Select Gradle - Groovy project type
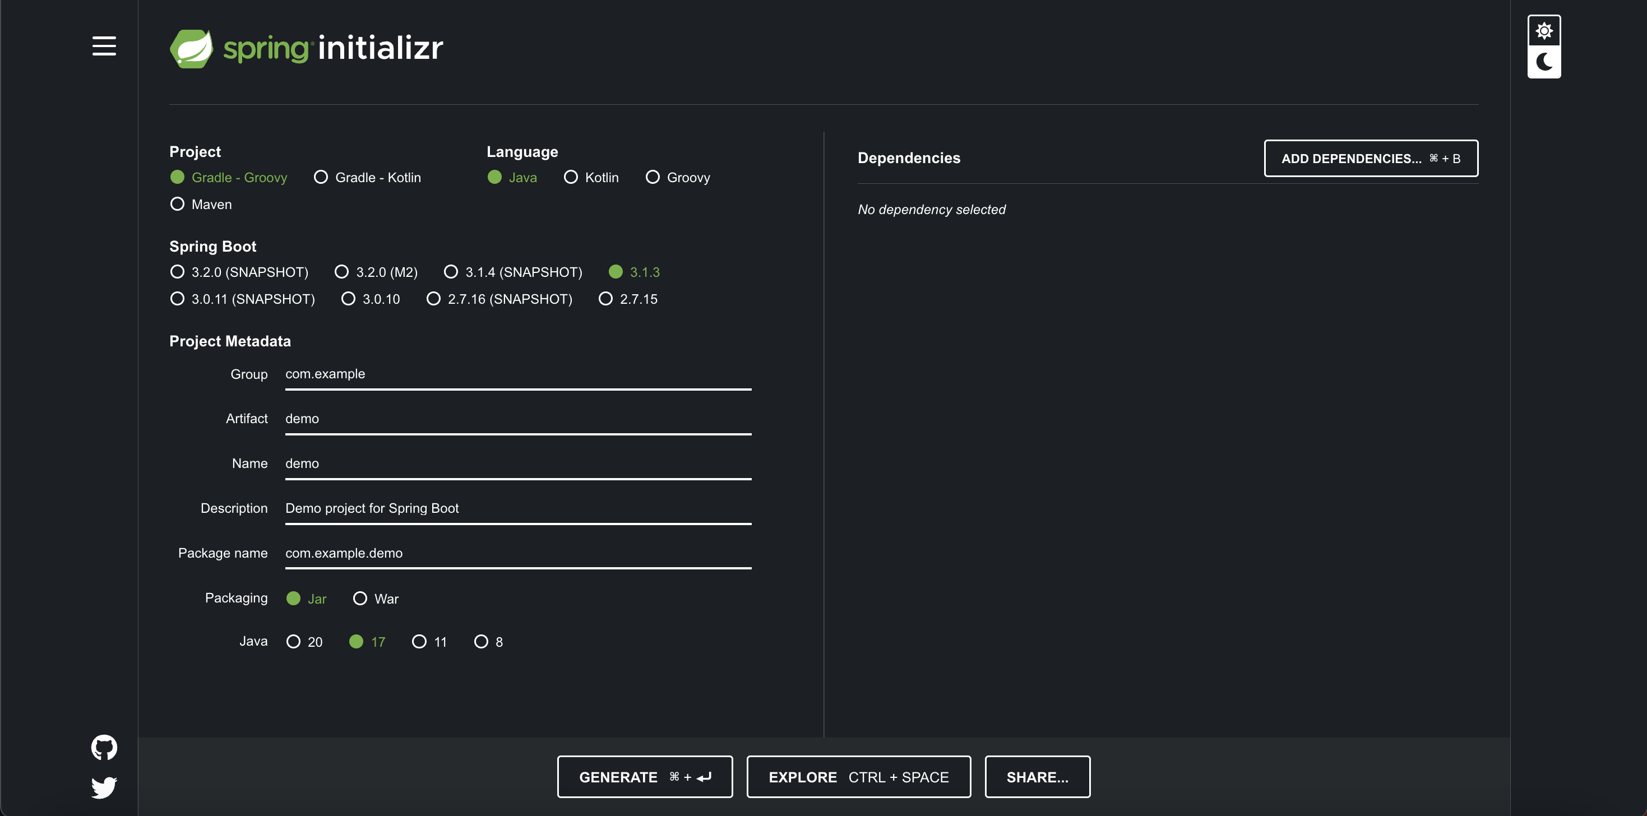This screenshot has width=1647, height=816. click(x=229, y=177)
